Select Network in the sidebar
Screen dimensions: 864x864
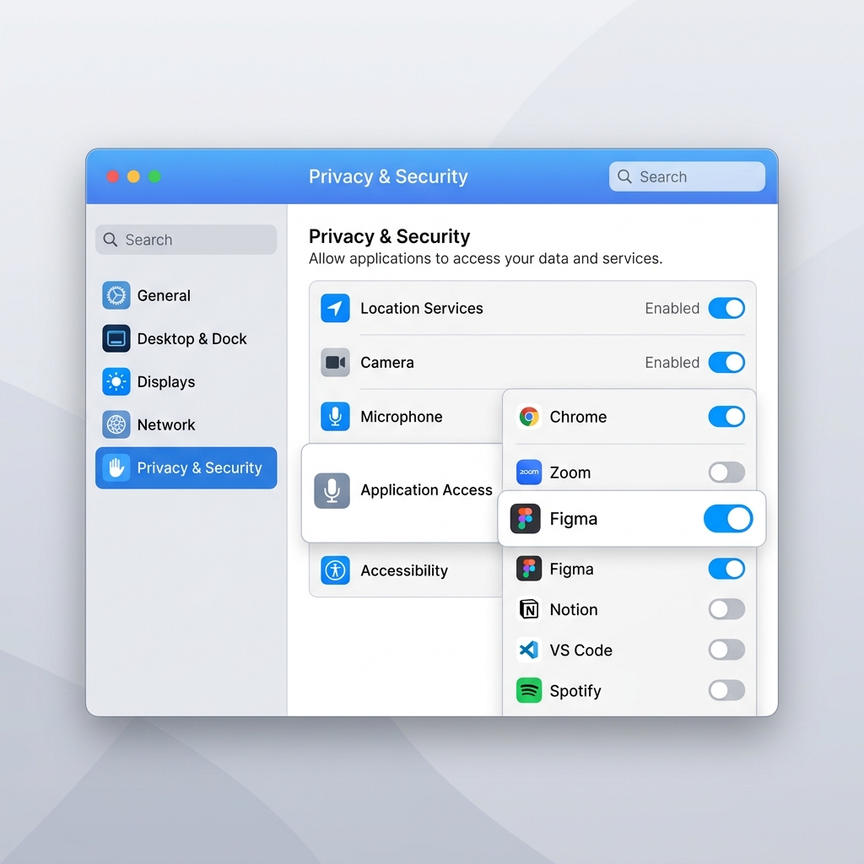(186, 424)
